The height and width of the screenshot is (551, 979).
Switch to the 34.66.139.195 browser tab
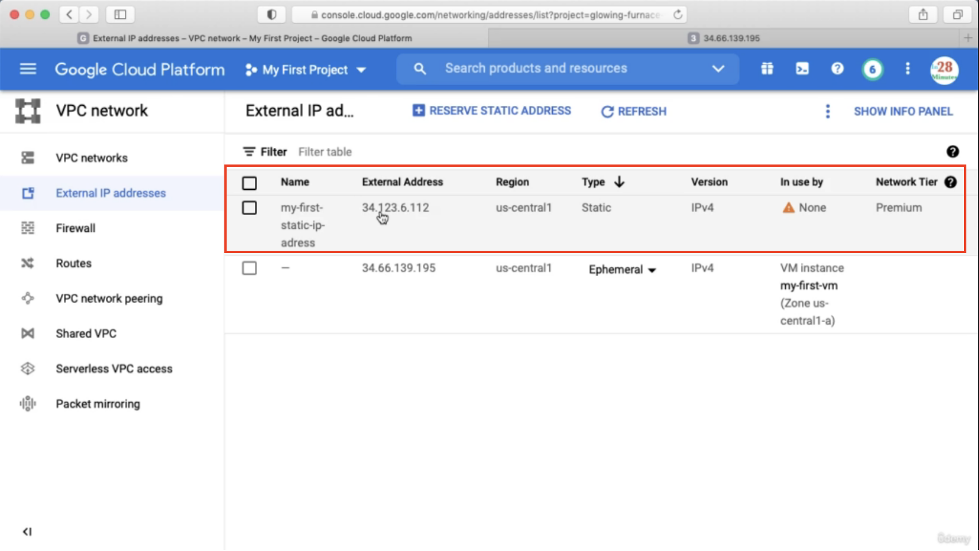point(724,38)
